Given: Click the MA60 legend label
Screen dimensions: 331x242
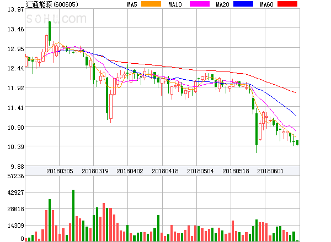Looking at the screenshot, I should 266,4.
